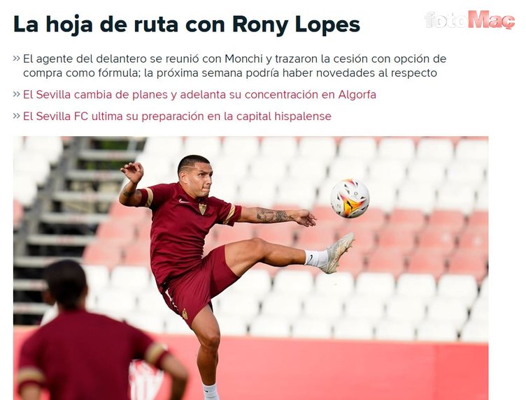Image resolution: width=526 pixels, height=400 pixels.
Task: Click the second summary line about próxima semana
Action: coord(230,73)
